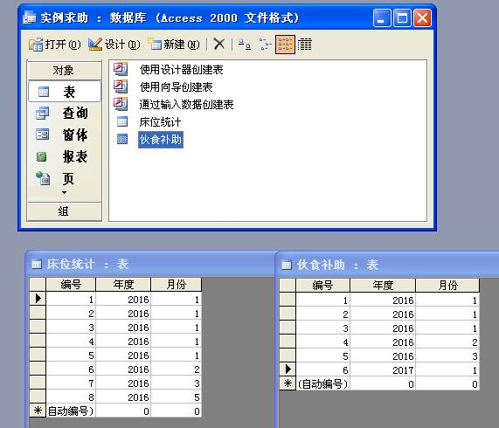Click the Open (打开) toolbar button
Viewport: 499px width, 428px height.
pyautogui.click(x=54, y=45)
